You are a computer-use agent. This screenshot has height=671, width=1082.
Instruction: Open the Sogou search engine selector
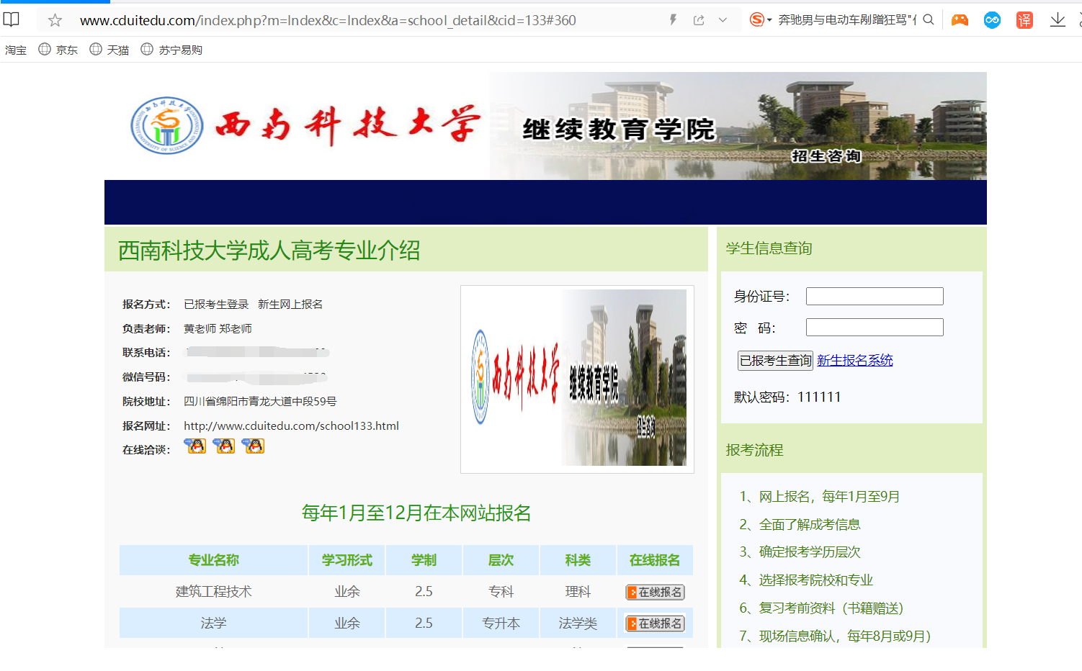pyautogui.click(x=760, y=20)
